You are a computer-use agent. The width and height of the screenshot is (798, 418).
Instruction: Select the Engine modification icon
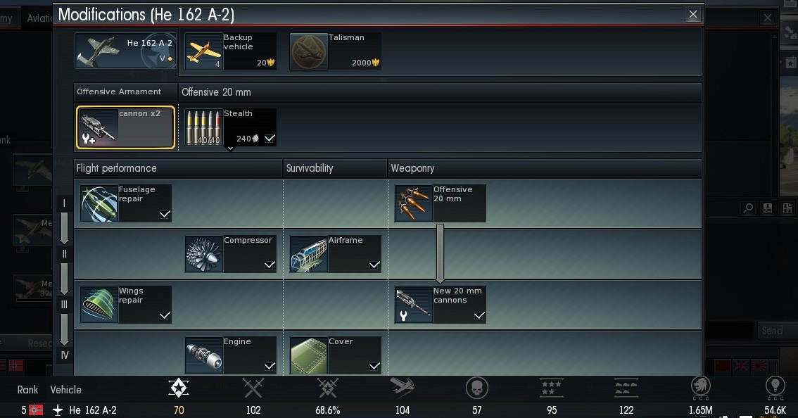203,355
